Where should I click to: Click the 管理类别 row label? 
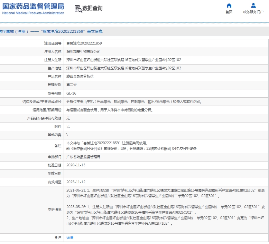pos(54,85)
